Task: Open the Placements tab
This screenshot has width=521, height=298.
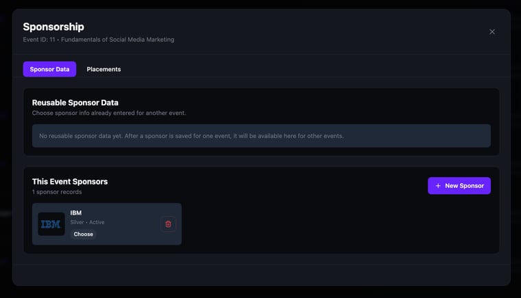Action: pyautogui.click(x=104, y=69)
